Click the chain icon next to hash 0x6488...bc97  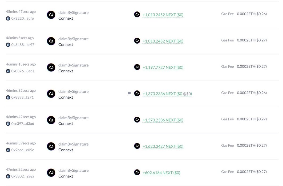click(8, 45)
